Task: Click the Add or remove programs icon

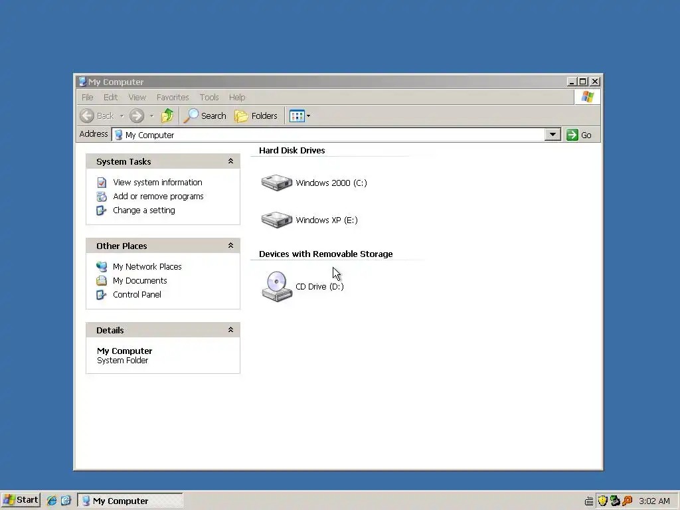Action: tap(102, 197)
